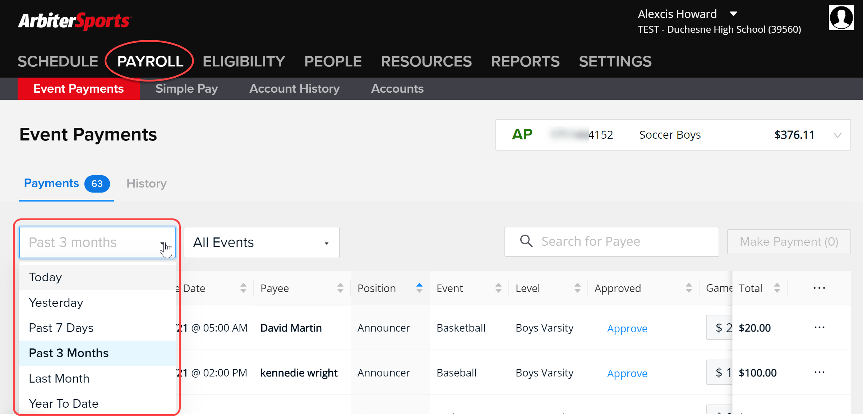
Task: Click the $20.00 total cell
Action: [x=754, y=328]
